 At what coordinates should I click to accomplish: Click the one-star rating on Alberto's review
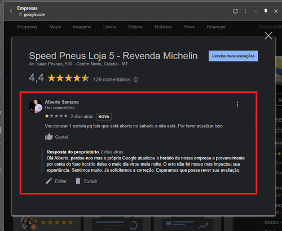[56, 116]
